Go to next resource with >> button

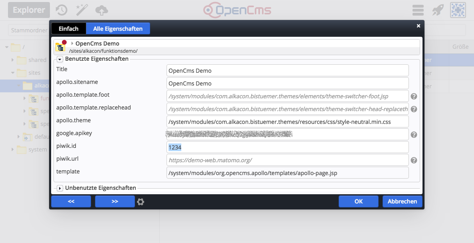tap(115, 201)
